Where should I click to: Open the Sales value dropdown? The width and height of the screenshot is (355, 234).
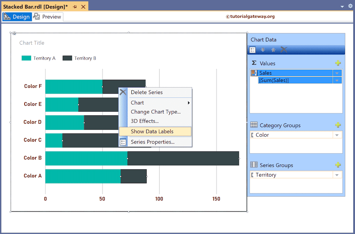click(336, 73)
